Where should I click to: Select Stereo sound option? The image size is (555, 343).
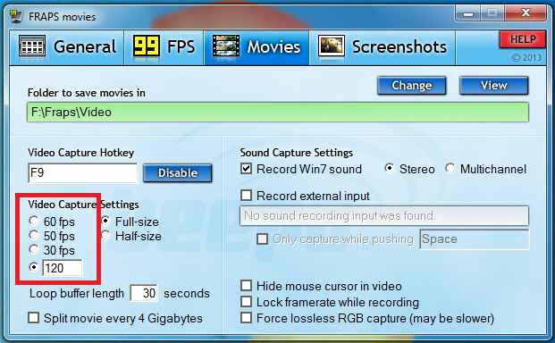390,168
